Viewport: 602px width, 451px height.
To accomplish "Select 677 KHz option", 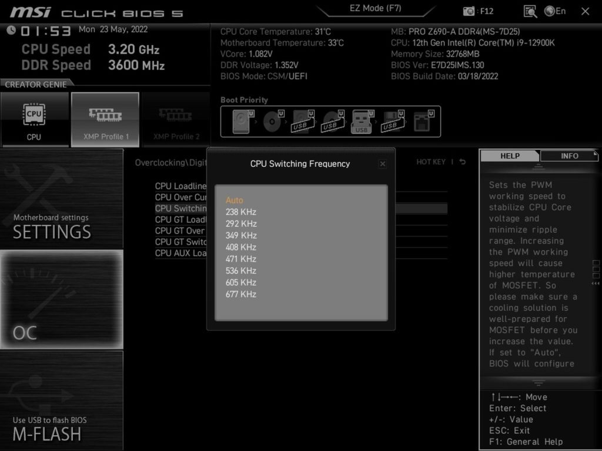I will [x=240, y=294].
